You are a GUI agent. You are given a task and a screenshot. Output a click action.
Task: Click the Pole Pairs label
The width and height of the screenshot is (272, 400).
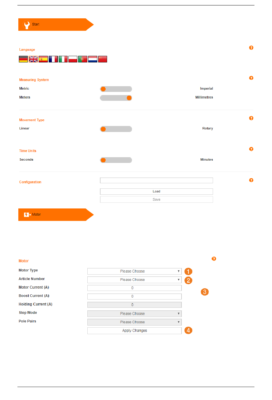pyautogui.click(x=27, y=321)
